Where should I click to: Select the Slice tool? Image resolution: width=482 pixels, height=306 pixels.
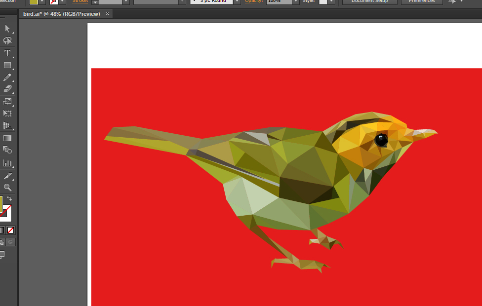click(7, 176)
